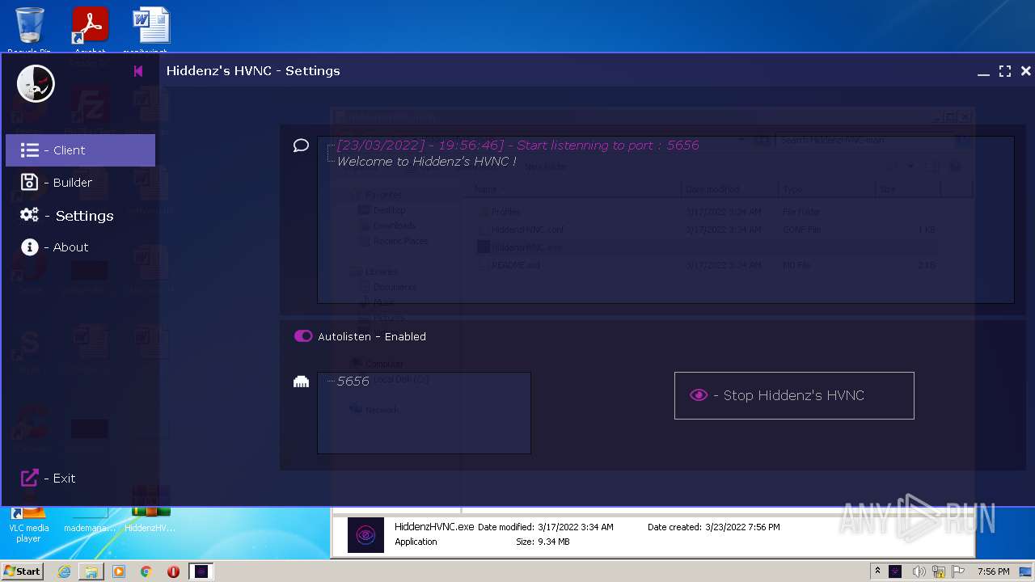This screenshot has width=1035, height=582.
Task: Switch to HiddenzHVNC taskbar button
Action: [x=201, y=571]
